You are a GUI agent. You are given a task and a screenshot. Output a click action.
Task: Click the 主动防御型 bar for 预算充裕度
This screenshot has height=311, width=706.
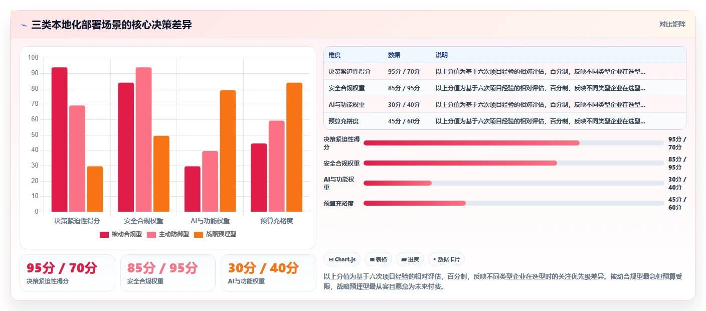tap(277, 166)
